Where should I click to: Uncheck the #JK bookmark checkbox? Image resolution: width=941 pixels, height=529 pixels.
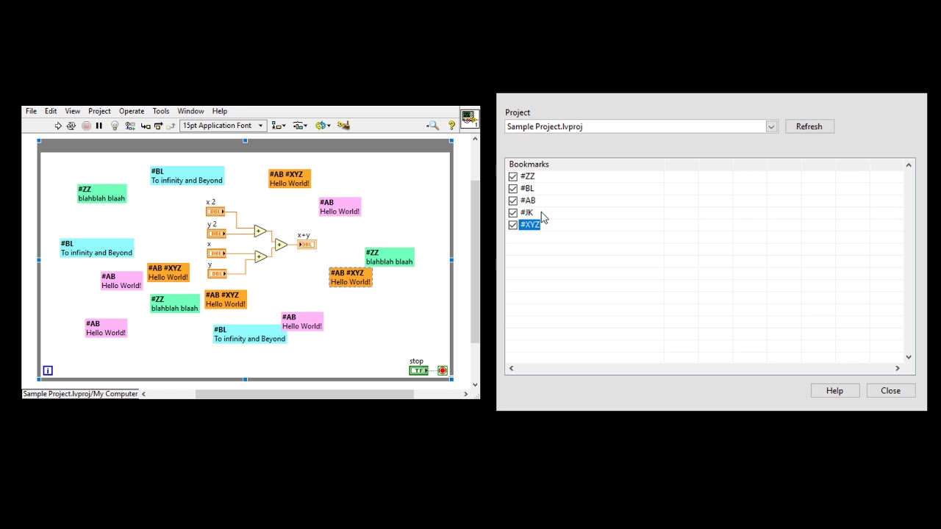pyautogui.click(x=513, y=213)
